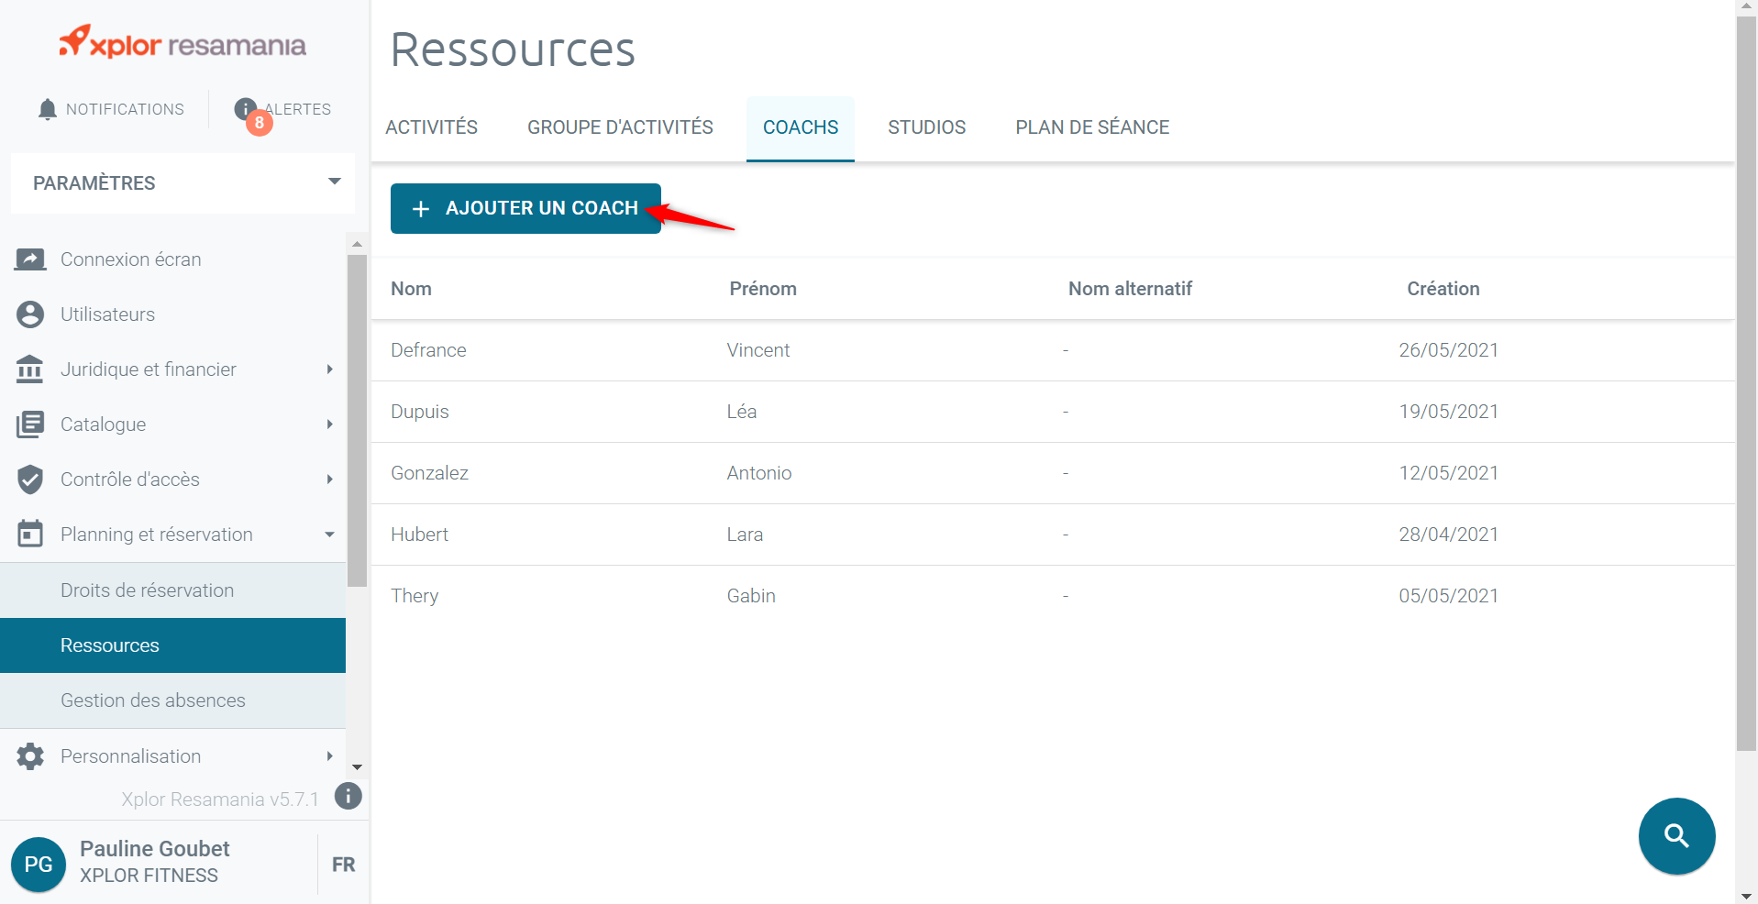Viewport: 1758px width, 904px height.
Task: Expand the Juridique et financier submenu arrow
Action: pos(329,369)
